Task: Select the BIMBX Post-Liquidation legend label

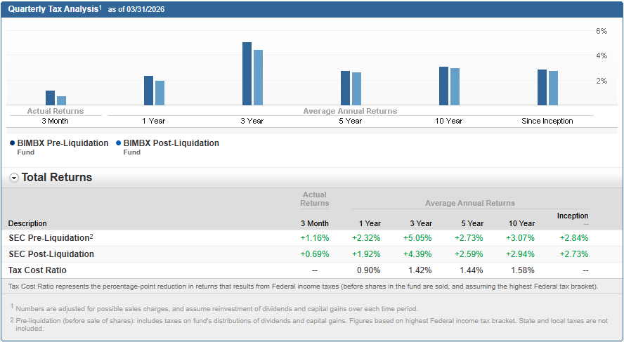Action: (171, 143)
